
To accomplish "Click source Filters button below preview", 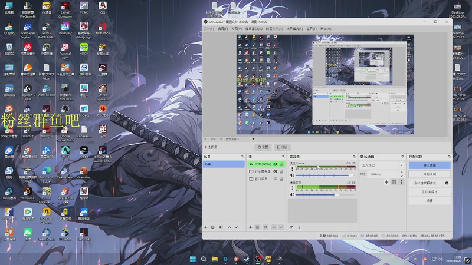I will (x=282, y=147).
